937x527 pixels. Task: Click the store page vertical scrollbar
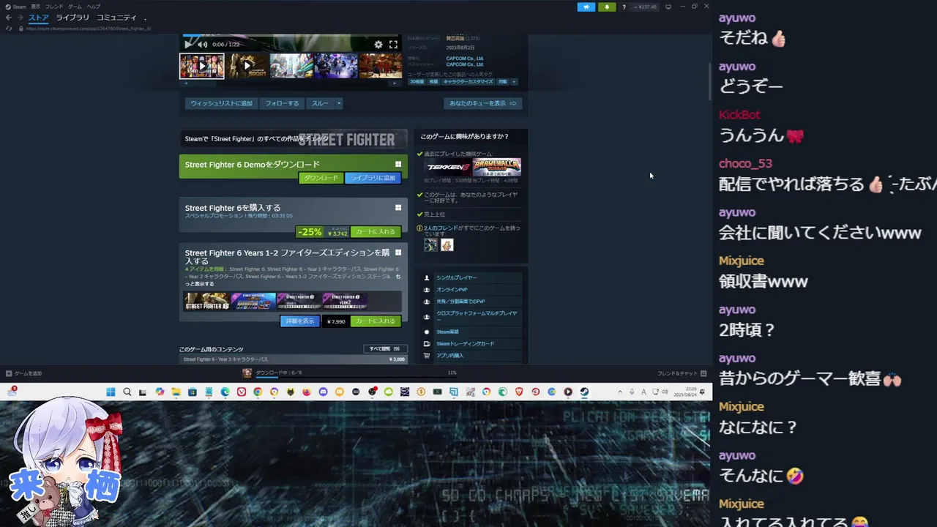coord(709,82)
